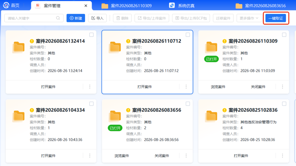This screenshot has width=296, height=166.
Task: Click the 导出/上传案件 button
Action: point(152,18)
